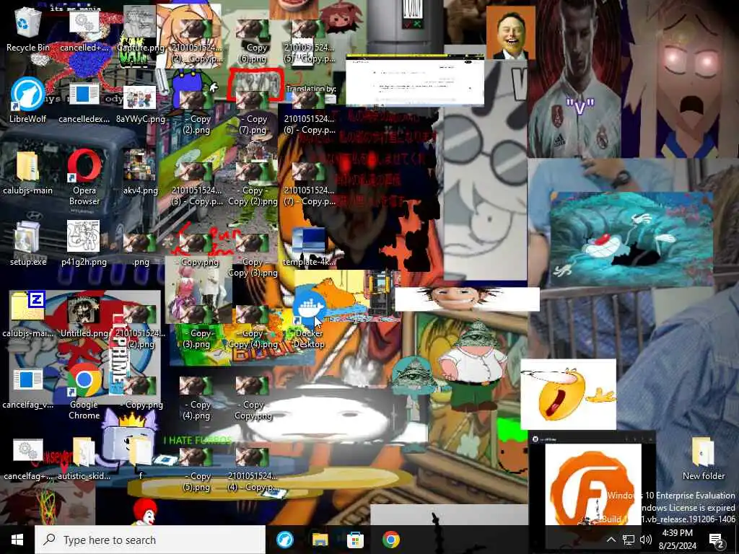Open network status tray icon
Image resolution: width=739 pixels, height=554 pixels.
(629, 540)
